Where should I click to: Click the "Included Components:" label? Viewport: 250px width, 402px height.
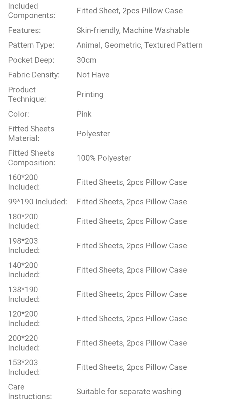pos(31,11)
